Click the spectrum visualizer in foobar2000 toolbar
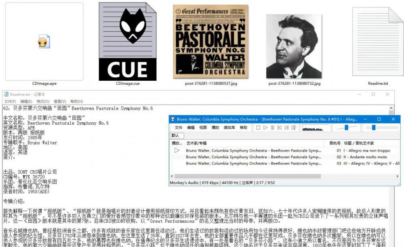Screen dimensions: 404x247 316,128
